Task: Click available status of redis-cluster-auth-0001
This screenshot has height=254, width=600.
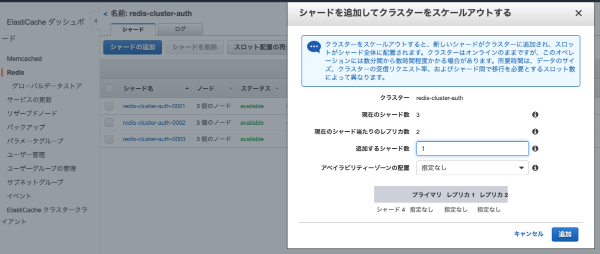Action: pyautogui.click(x=252, y=106)
